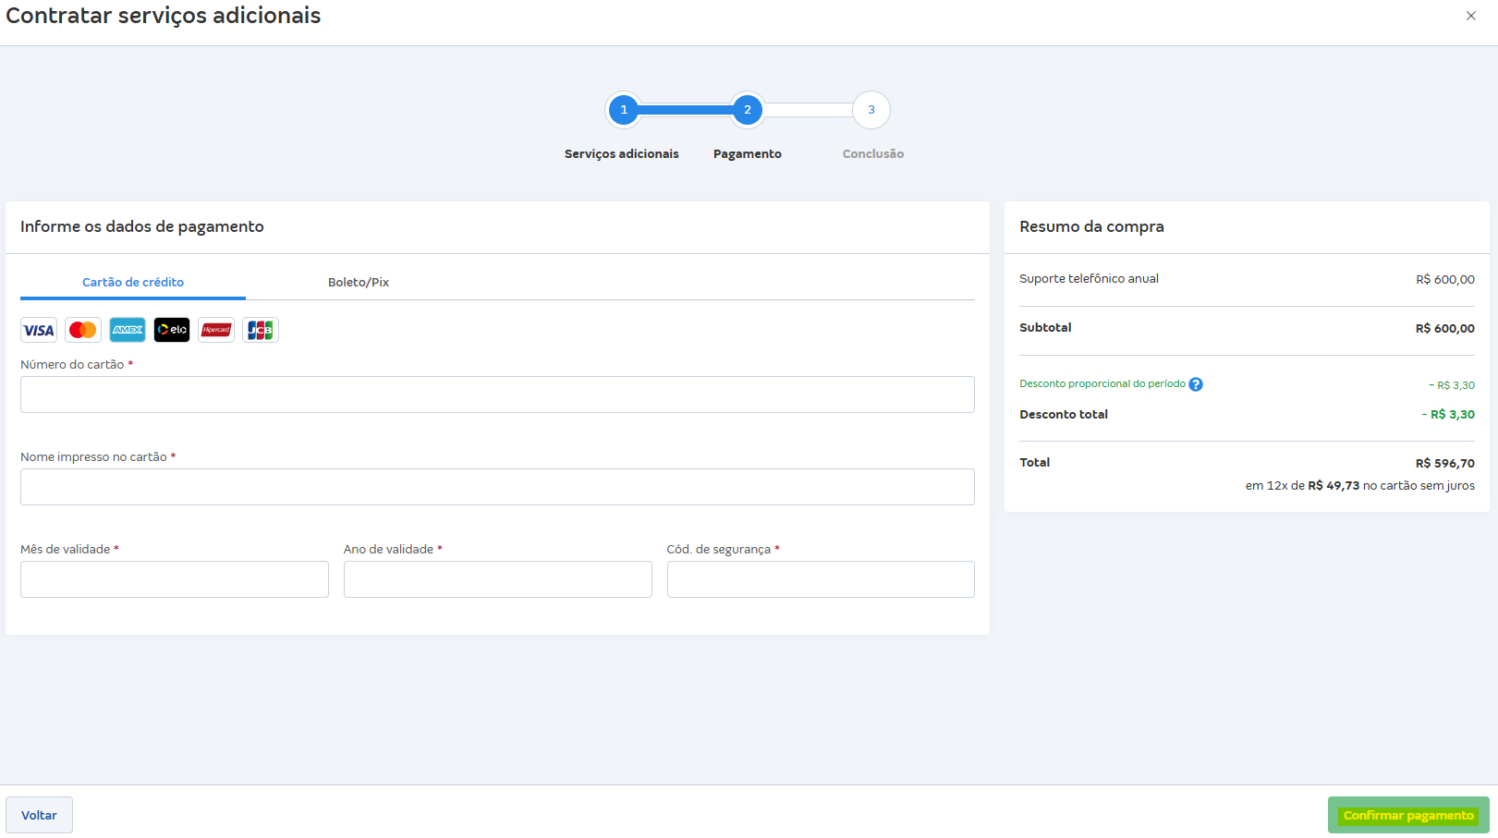1498x838 pixels.
Task: Click the Resumo da compra heading
Action: [x=1091, y=226]
